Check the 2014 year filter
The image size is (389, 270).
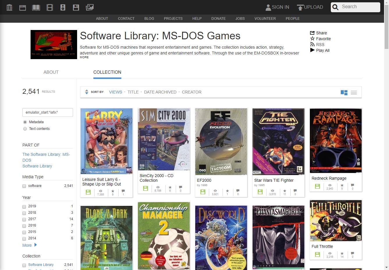pyautogui.click(x=24, y=239)
